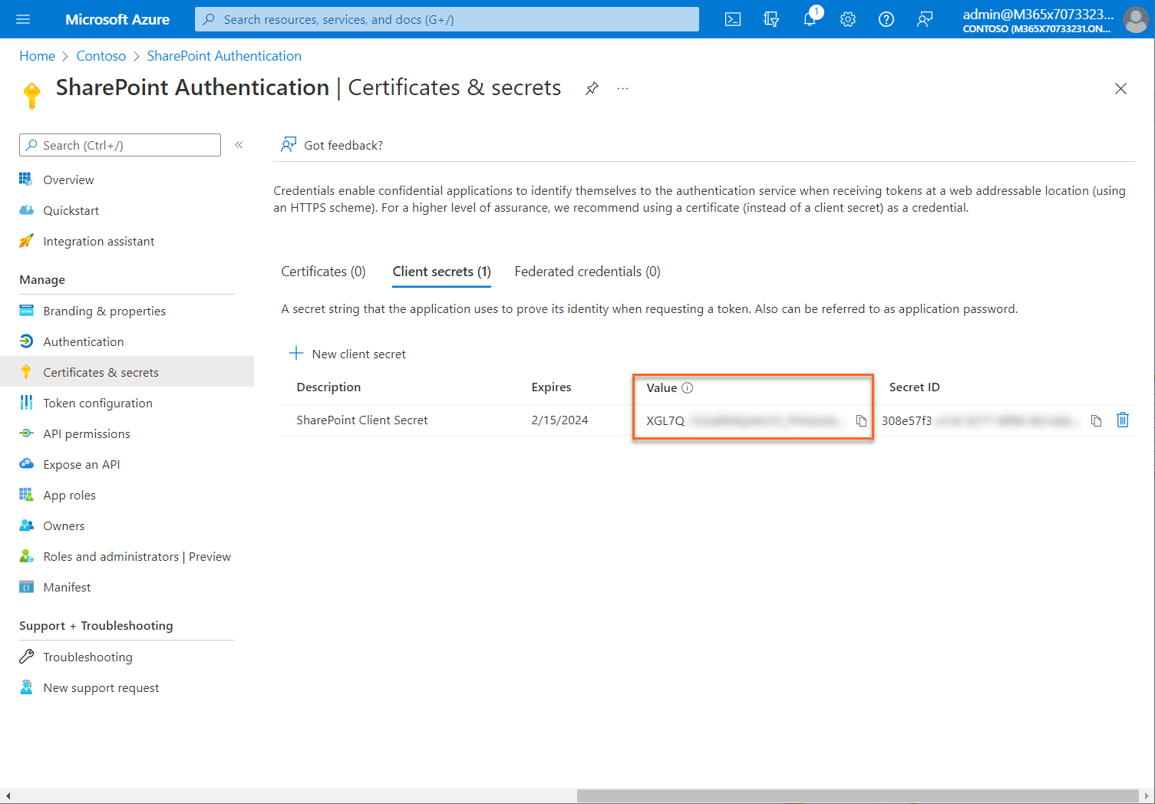Viewport: 1155px width, 804px height.
Task: Switch to the Certificates tab
Action: [323, 271]
